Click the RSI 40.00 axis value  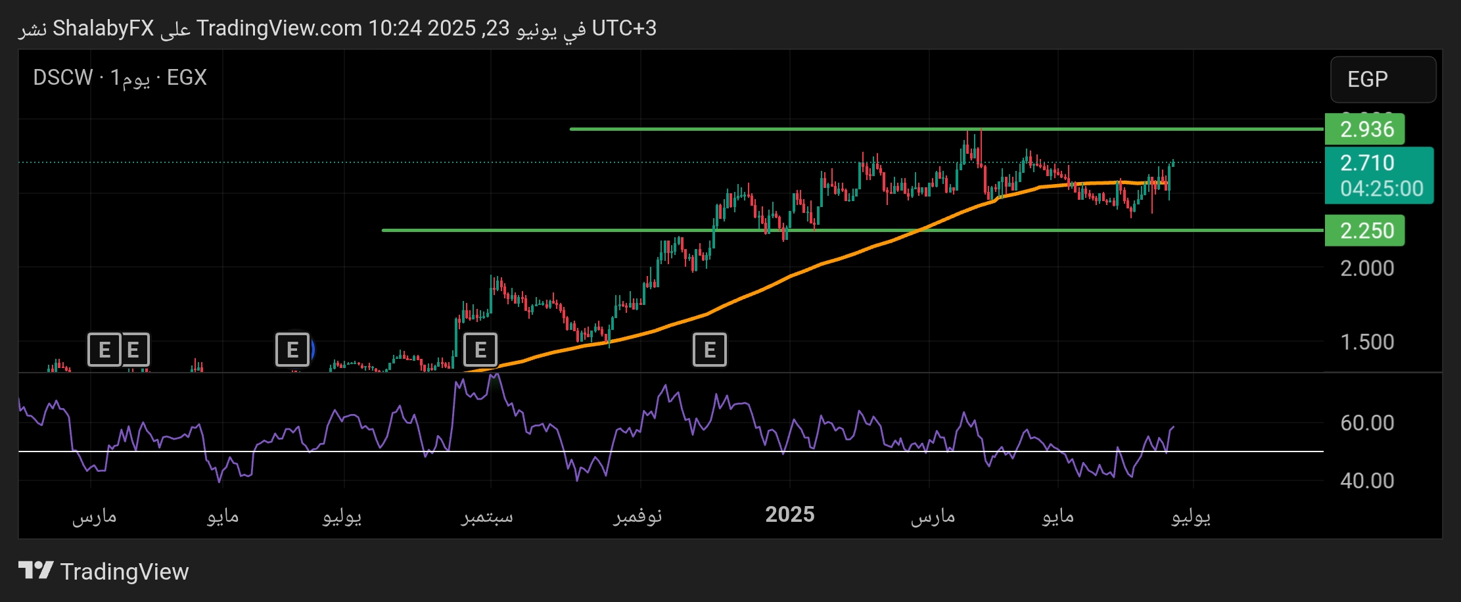coord(1367,480)
